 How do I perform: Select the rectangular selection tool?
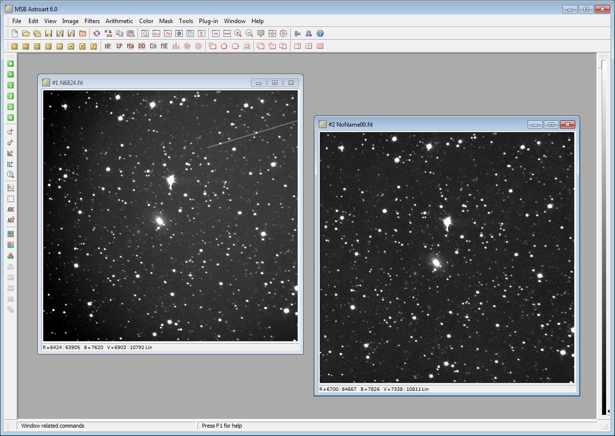(x=10, y=199)
